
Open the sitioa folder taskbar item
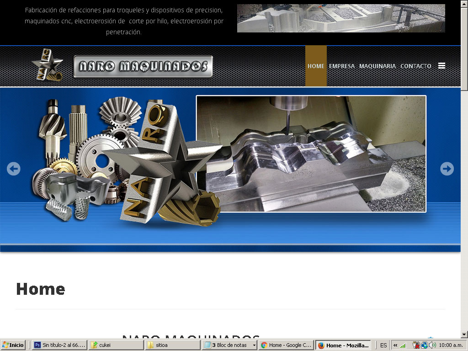(172, 345)
